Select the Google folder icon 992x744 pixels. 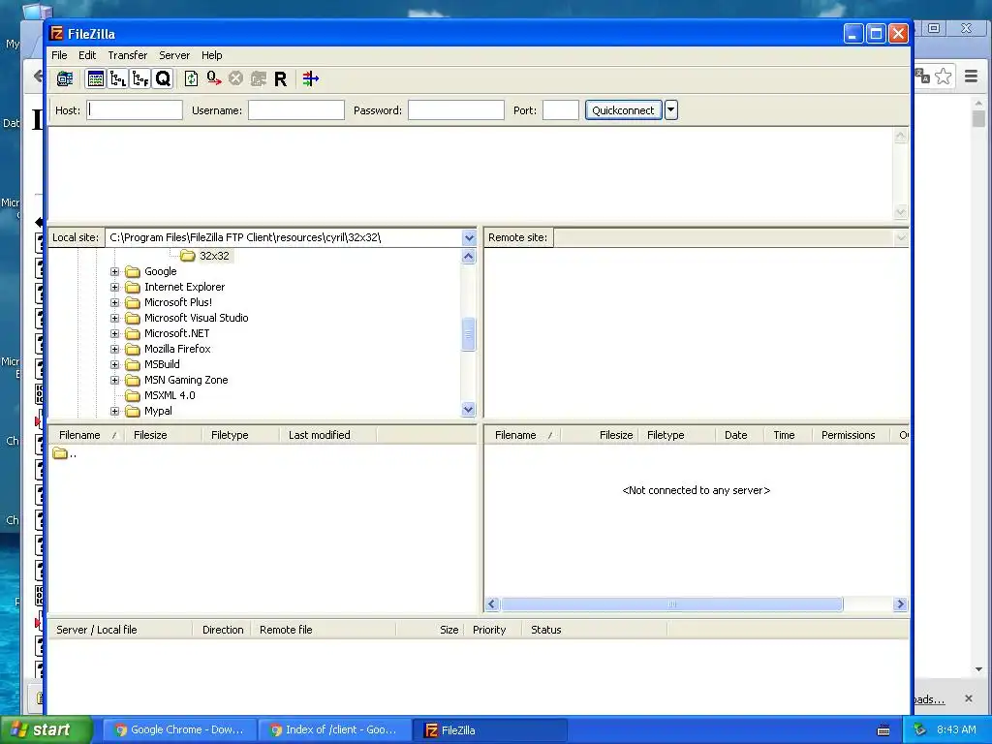tap(132, 271)
